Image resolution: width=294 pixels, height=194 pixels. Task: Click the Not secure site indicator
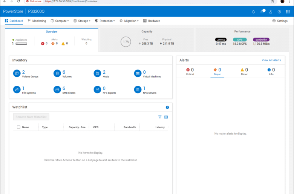coord(34,1)
